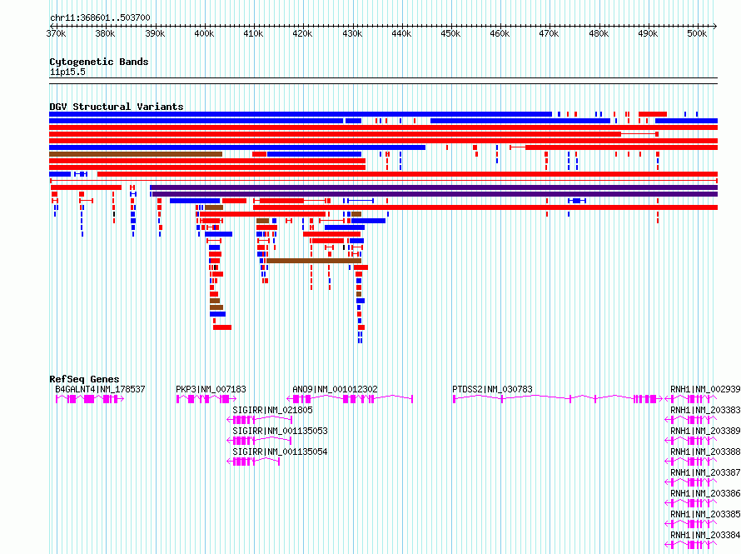Select the SIGIRR NM_001135054 gene glyph
This screenshot has height=554, width=741.
(x=253, y=462)
